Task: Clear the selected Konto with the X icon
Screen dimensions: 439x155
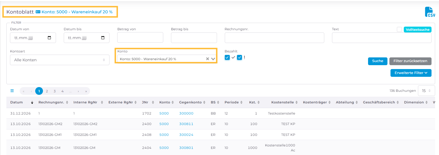Action: coord(208,59)
